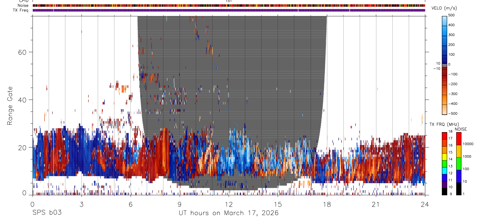Click the green segment of NOISE bar

coord(459,163)
